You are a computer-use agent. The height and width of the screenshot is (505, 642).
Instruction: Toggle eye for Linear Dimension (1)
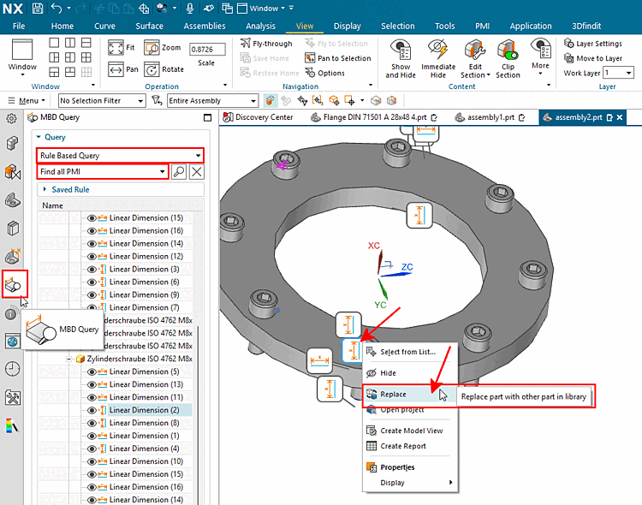[92, 436]
